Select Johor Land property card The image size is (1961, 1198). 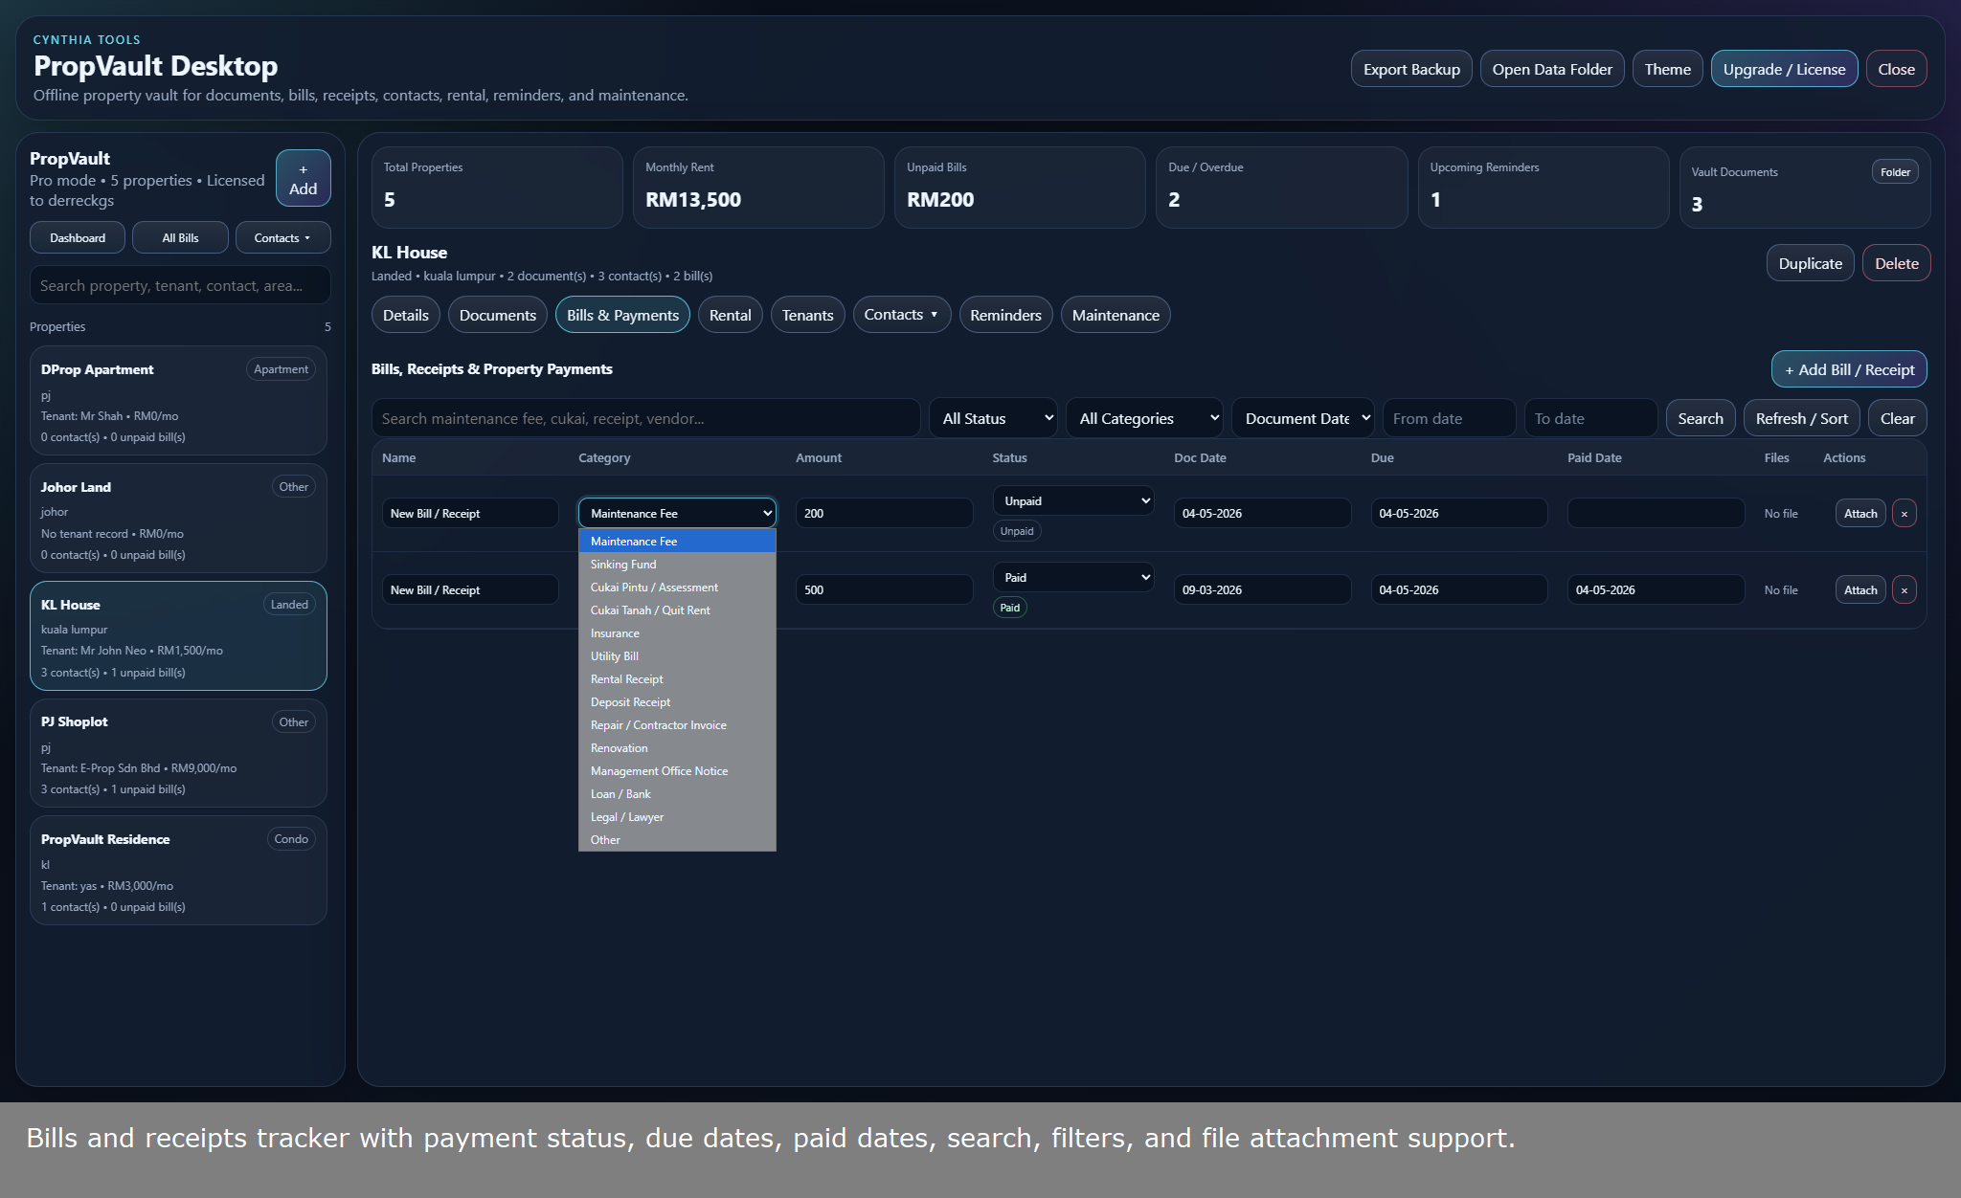178,519
